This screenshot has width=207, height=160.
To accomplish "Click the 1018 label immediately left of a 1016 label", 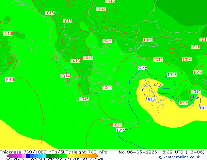I will pos(75,61).
